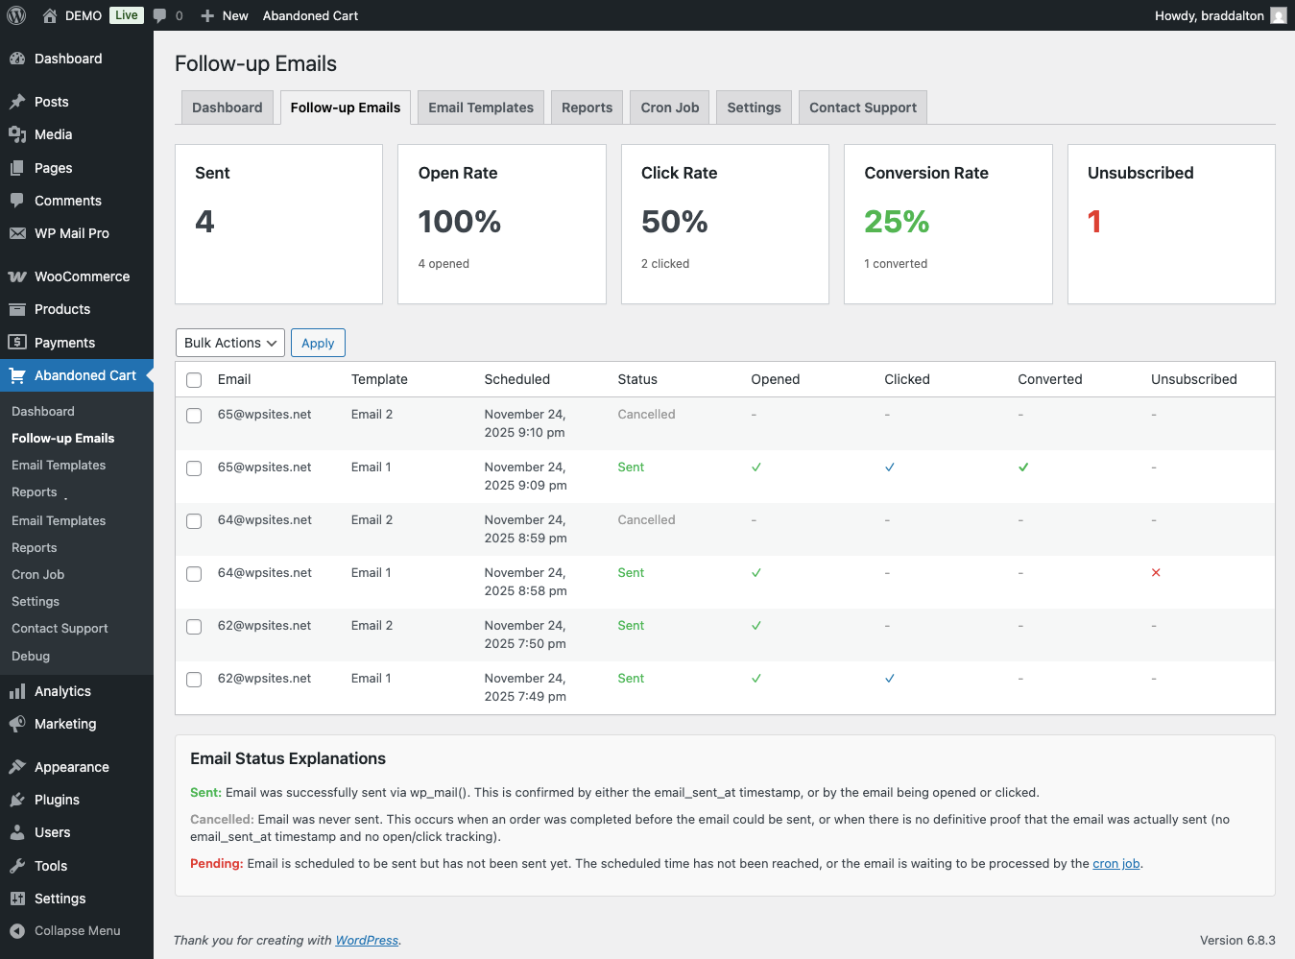The width and height of the screenshot is (1295, 959).
Task: Switch to the Email Templates tab
Action: [x=480, y=108]
